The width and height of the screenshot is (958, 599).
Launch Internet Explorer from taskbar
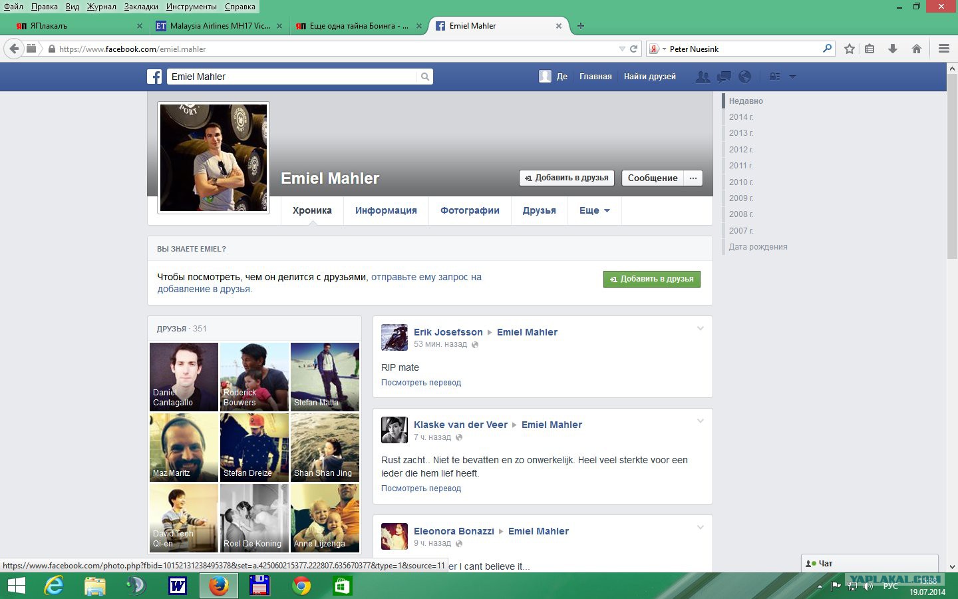pos(54,586)
